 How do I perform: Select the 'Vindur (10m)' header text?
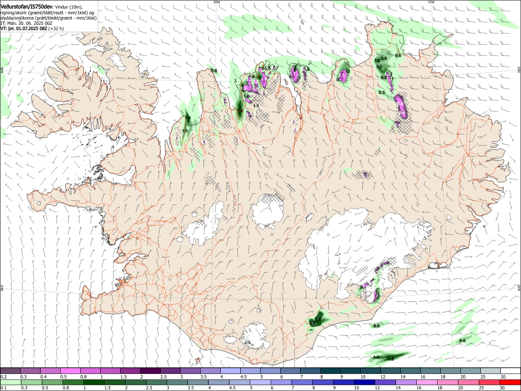pyautogui.click(x=68, y=7)
